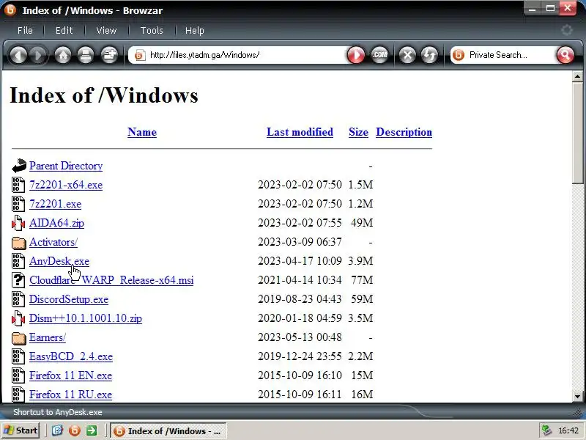Open the Parent Directory link
This screenshot has width=586, height=440.
tap(66, 166)
